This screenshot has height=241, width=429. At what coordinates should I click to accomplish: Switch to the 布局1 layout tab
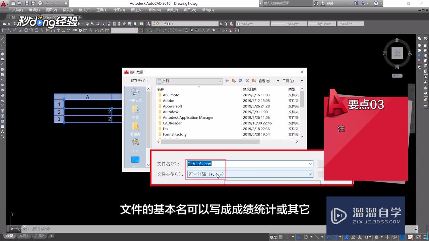pyautogui.click(x=23, y=236)
